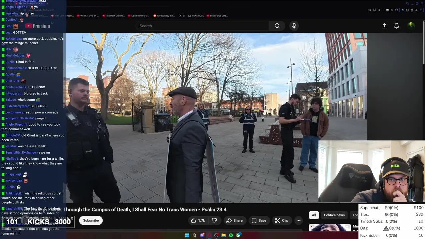This screenshot has height=239, width=425.
Task: Click chat username 'MortMetzger'
Action: coord(15,56)
